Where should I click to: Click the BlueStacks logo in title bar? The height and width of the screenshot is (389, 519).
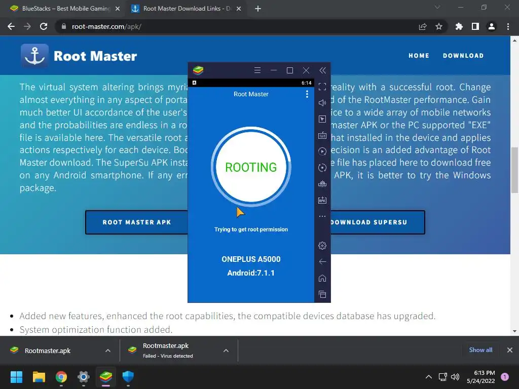[198, 70]
